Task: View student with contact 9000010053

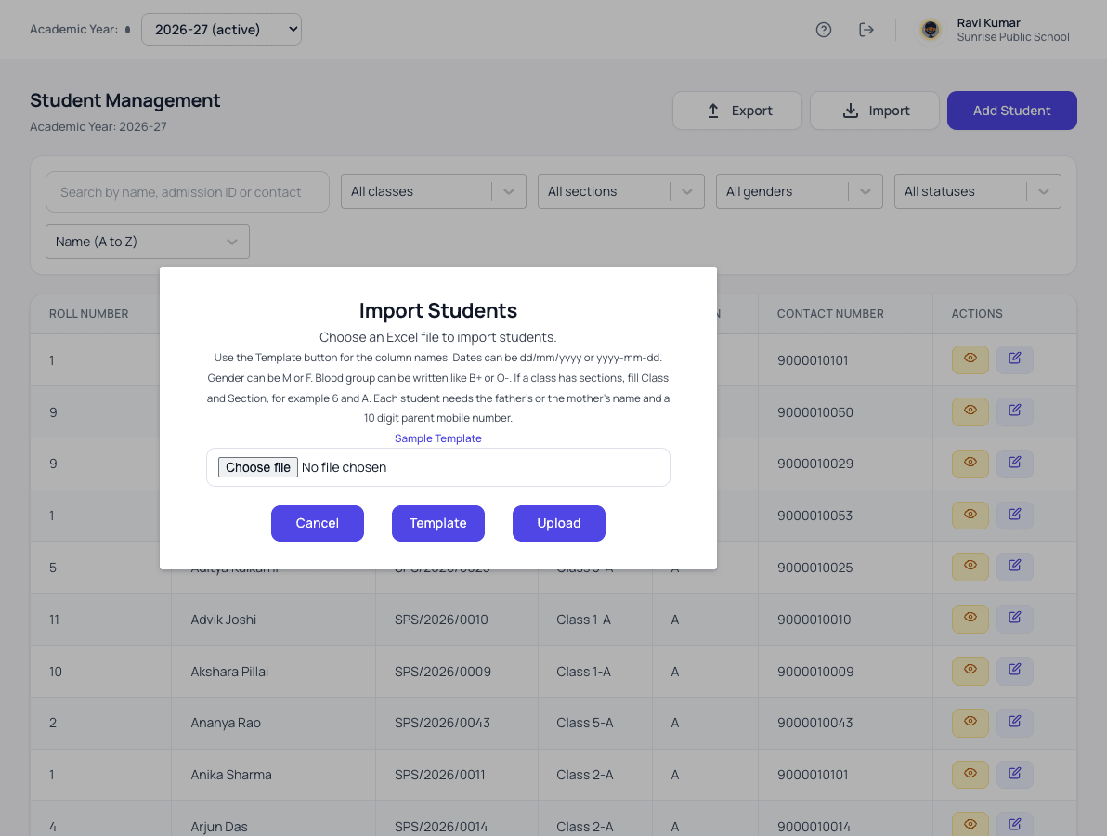Action: coord(970,515)
